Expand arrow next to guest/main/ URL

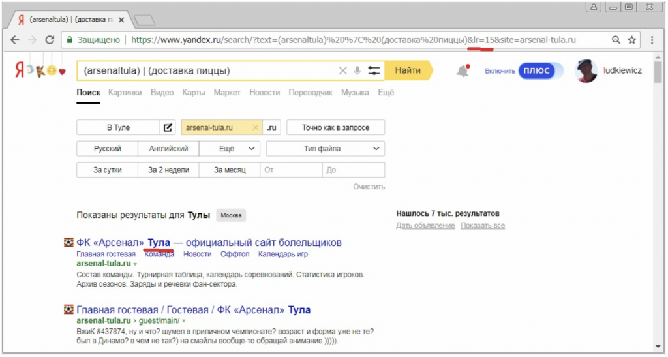183,320
